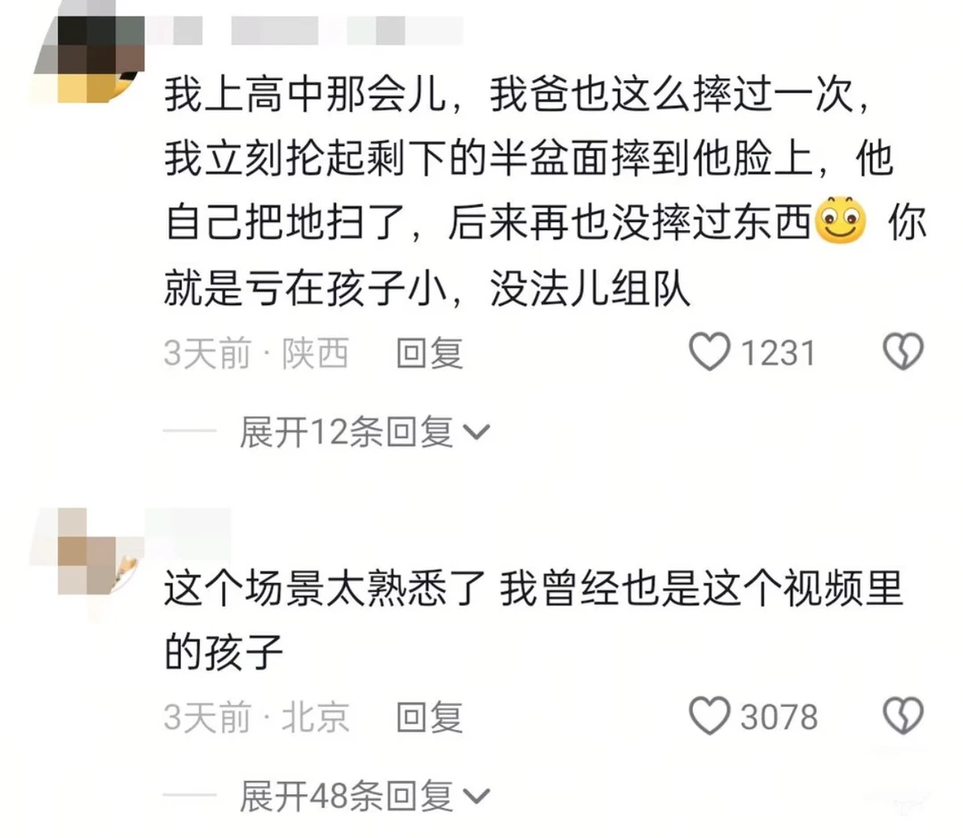This screenshot has height=838, width=963.
Task: Reply to the Shaanxi comment via 回复
Action: tap(429, 353)
